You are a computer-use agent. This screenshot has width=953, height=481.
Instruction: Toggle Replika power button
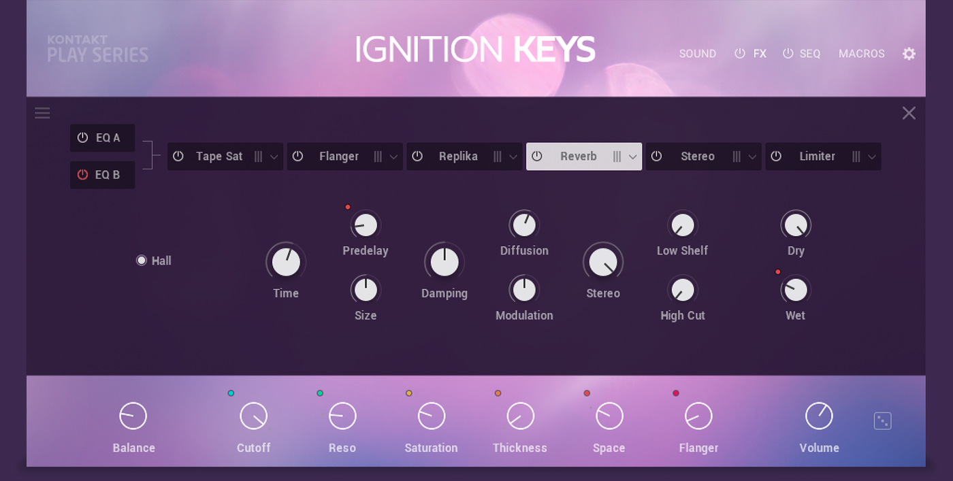pyautogui.click(x=417, y=156)
